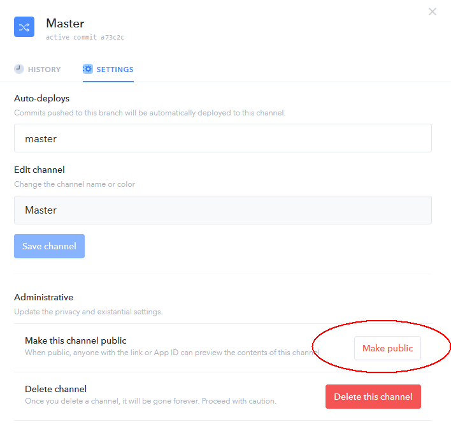Click the Administrative section heading

(43, 297)
